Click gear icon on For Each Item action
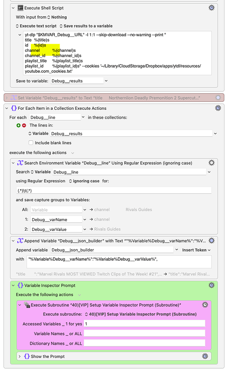The width and height of the screenshot is (228, 369). (x=218, y=108)
